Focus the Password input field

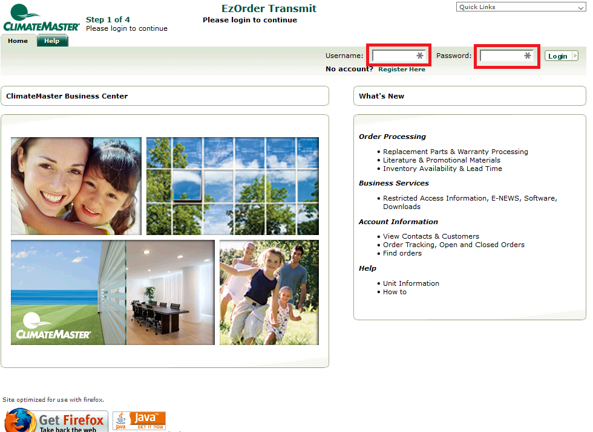506,56
